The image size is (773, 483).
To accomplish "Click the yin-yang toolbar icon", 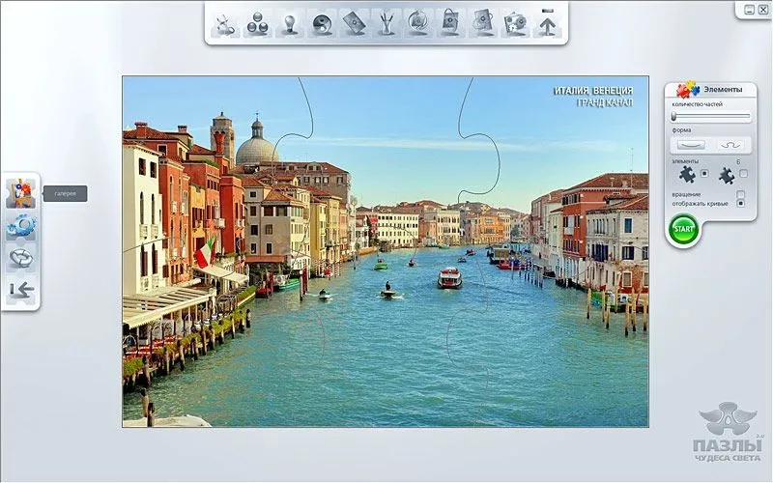I will click(322, 22).
